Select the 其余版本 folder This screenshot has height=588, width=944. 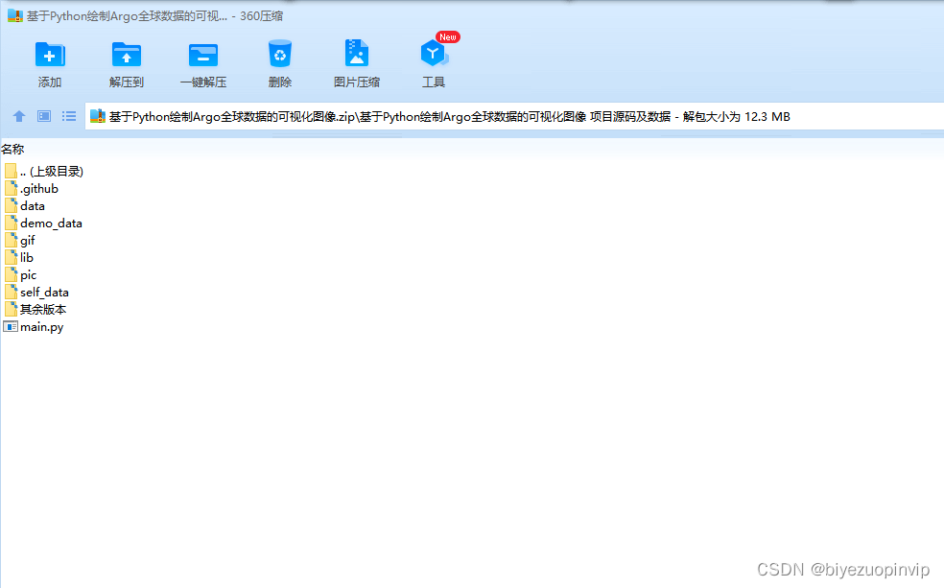35,309
